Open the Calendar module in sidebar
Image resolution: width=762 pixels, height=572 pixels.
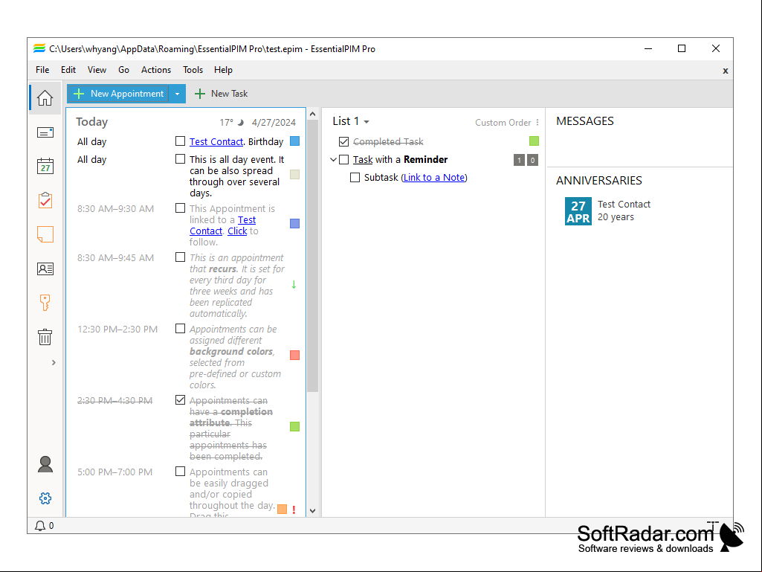pyautogui.click(x=45, y=167)
